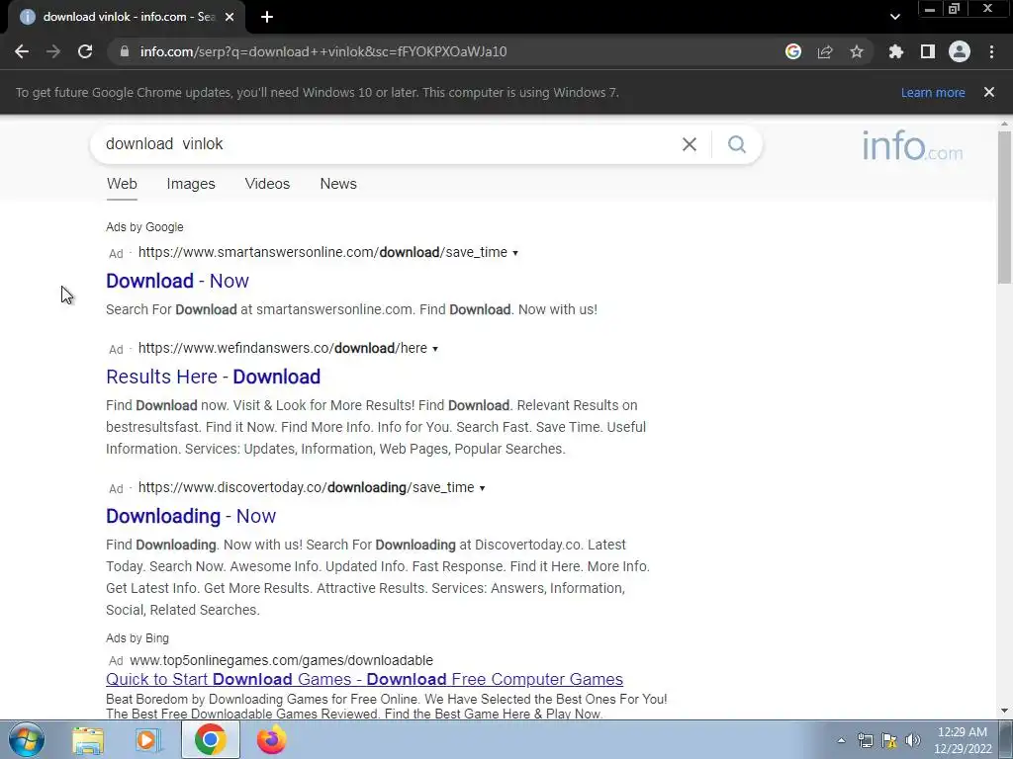This screenshot has width=1013, height=759.
Task: Expand the discovertoday.co ad dropdown arrow
Action: [482, 488]
